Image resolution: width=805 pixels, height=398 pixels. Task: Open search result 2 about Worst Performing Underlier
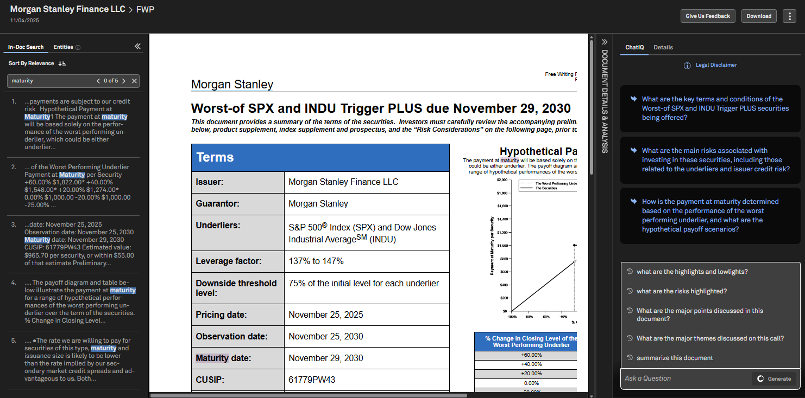pos(73,187)
